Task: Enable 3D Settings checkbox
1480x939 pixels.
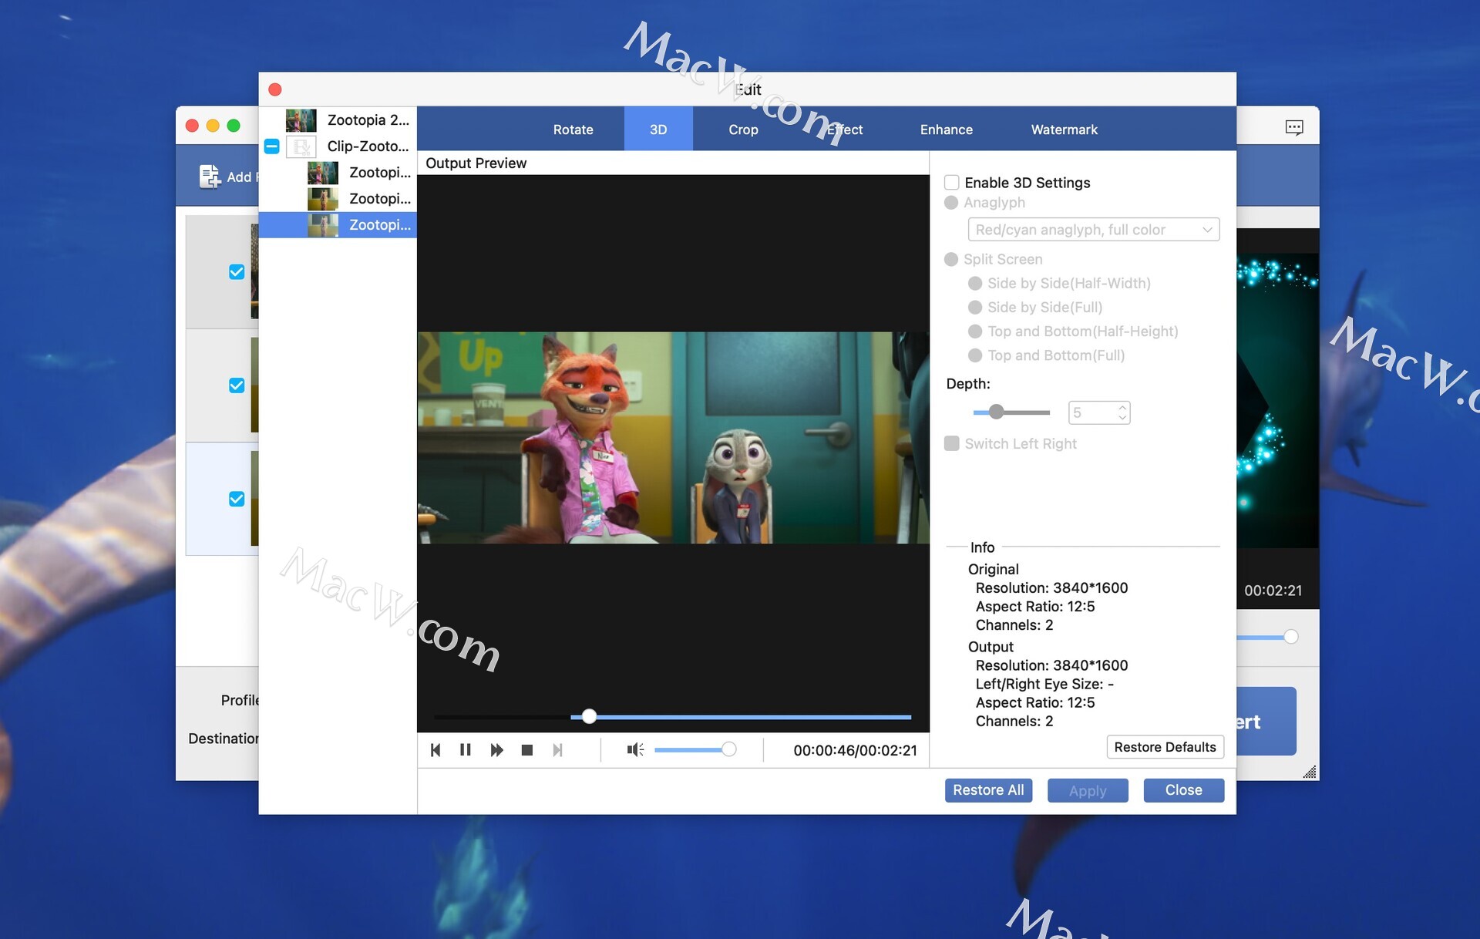Action: pyautogui.click(x=952, y=183)
